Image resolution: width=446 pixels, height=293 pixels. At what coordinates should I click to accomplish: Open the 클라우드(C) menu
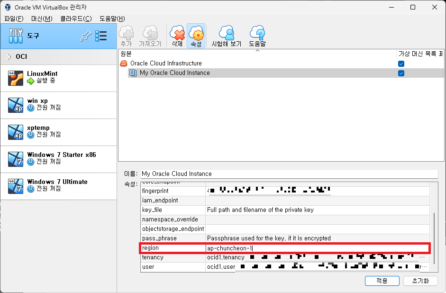[x=76, y=18]
